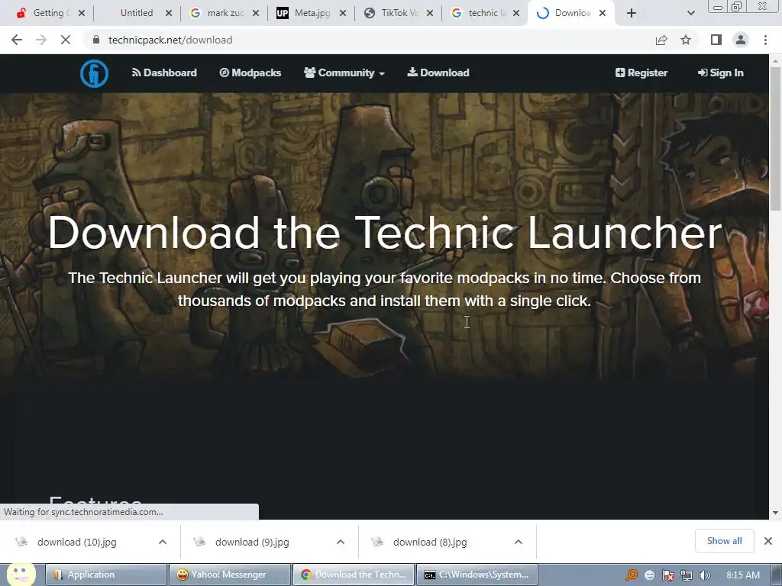Switch to the Untitled tab
Screen dimensions: 782x586
click(x=136, y=13)
